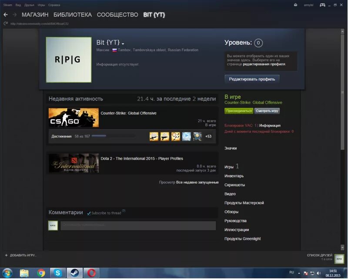Open the Скриншоты sidebar link
Screen dimensions: 348x280
click(x=234, y=185)
